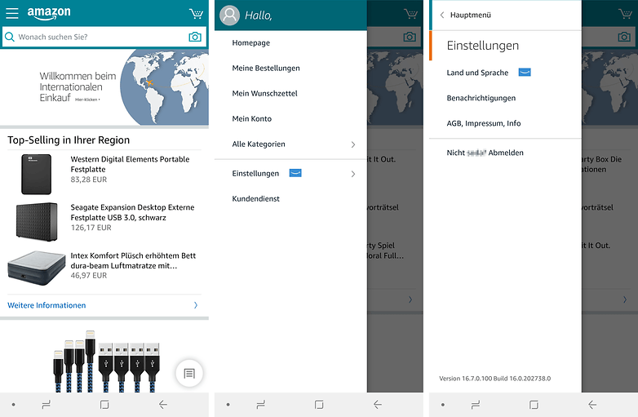This screenshot has width=638, height=417.
Task: Open Seagate Expansion Desktop product image
Action: [37, 222]
